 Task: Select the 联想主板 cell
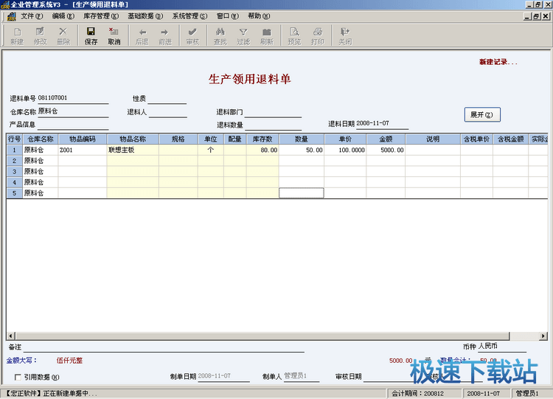pos(133,150)
